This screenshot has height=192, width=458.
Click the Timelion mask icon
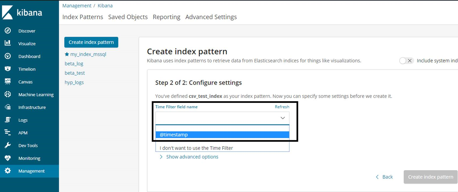[x=8, y=69]
